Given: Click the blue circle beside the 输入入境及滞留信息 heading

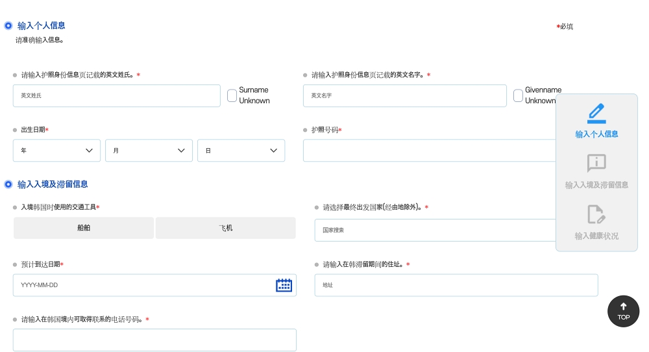Looking at the screenshot, I should 8,184.
